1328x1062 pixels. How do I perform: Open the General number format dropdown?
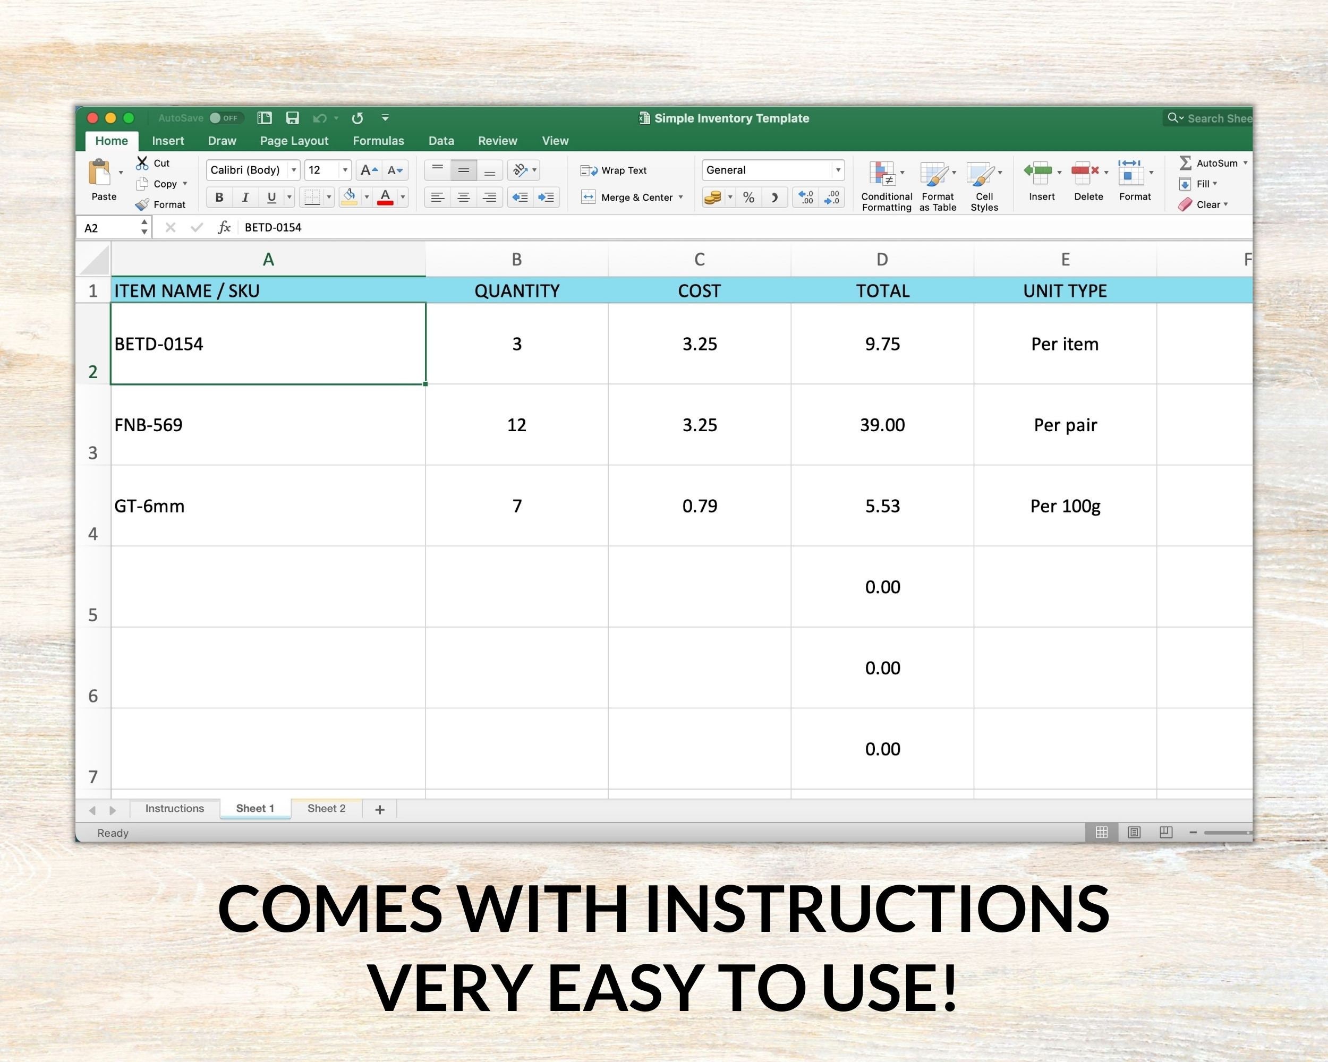coord(838,170)
